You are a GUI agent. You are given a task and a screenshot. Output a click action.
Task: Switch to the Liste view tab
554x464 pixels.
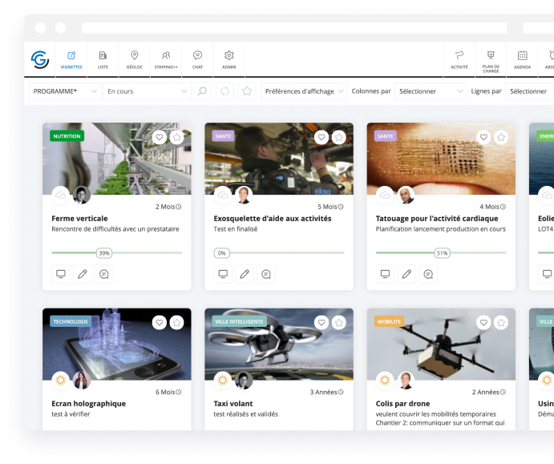[x=103, y=59]
